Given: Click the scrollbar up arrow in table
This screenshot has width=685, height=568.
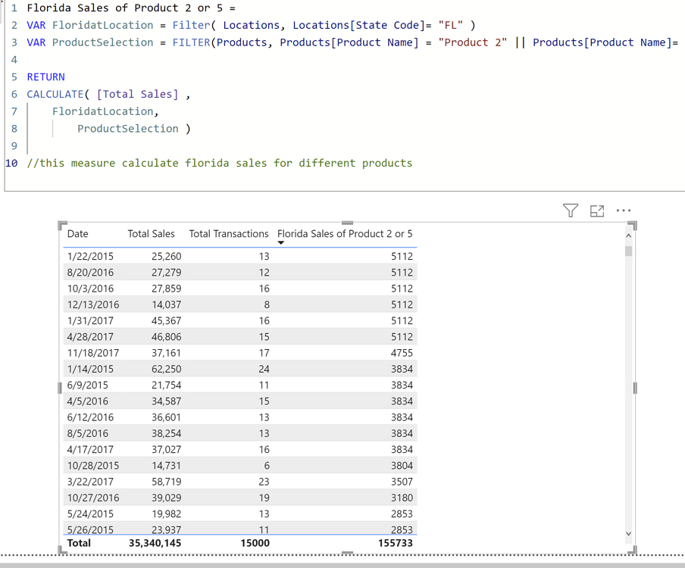Looking at the screenshot, I should 628,236.
